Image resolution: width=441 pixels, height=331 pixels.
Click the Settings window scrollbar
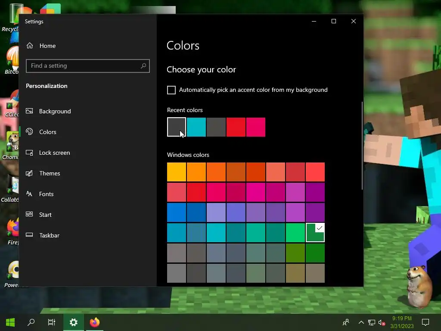[x=362, y=146]
